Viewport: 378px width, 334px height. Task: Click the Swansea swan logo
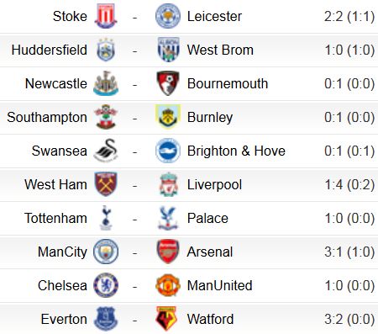tap(106, 151)
